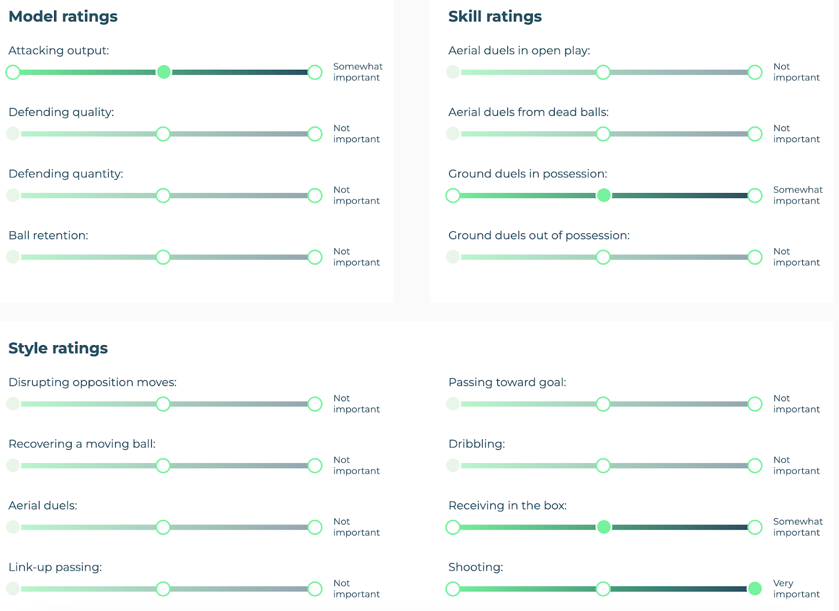Set Dribbling slider to its rightmost stop
The height and width of the screenshot is (611, 839).
(x=755, y=466)
